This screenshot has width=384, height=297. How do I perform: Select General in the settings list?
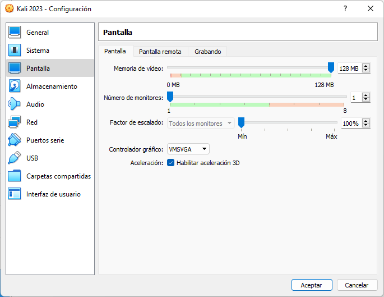pos(50,33)
